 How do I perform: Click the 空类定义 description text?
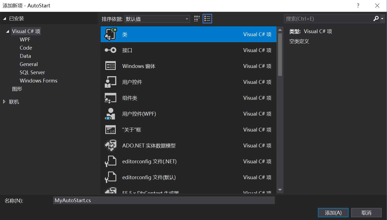coord(299,41)
